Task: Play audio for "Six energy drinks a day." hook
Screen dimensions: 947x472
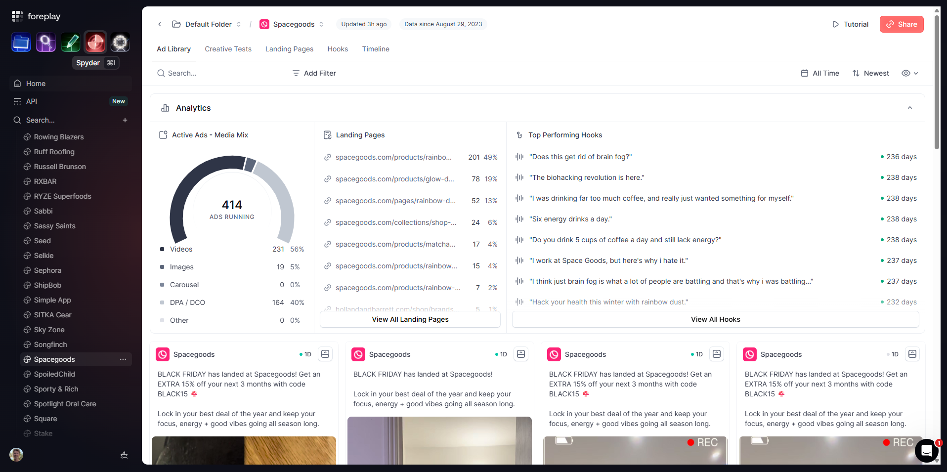Action: tap(519, 219)
